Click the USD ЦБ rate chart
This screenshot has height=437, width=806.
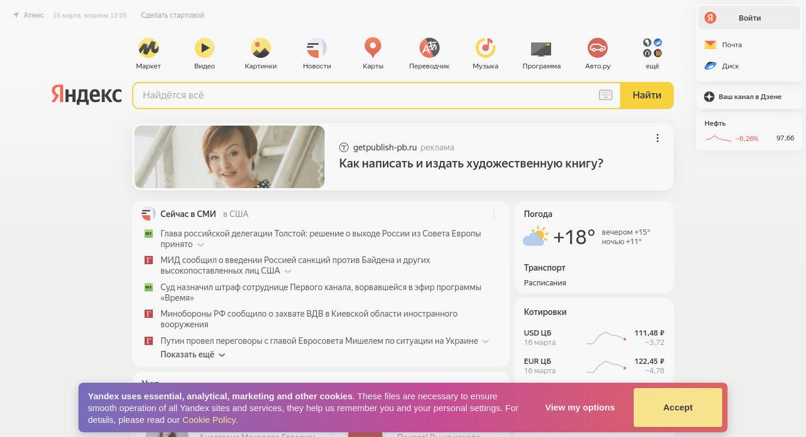pyautogui.click(x=606, y=338)
